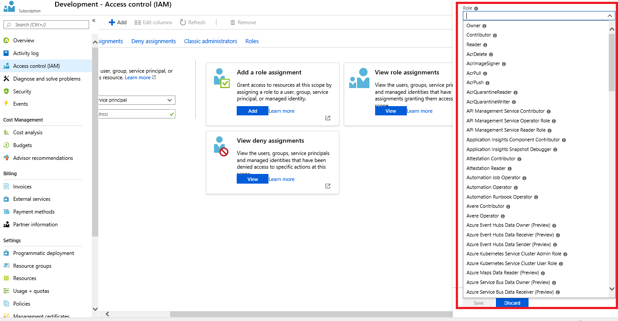Screen dimensions: 618x321
Task: Select AcrDelete from the role list
Action: (477, 55)
